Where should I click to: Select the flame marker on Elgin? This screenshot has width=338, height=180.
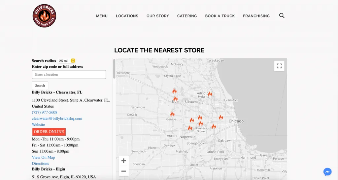pyautogui.click(x=176, y=99)
